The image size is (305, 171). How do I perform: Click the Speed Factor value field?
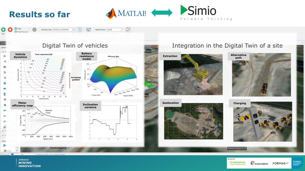(x=114, y=30)
